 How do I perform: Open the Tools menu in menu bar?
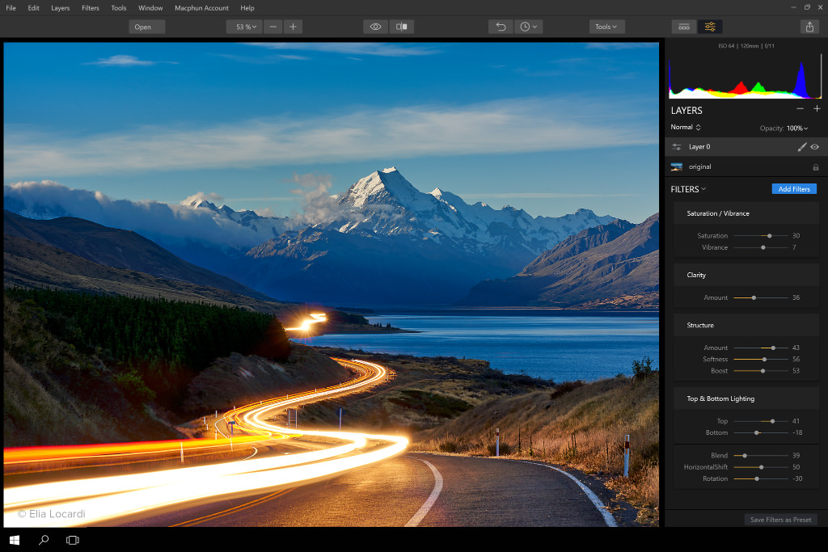[x=118, y=8]
